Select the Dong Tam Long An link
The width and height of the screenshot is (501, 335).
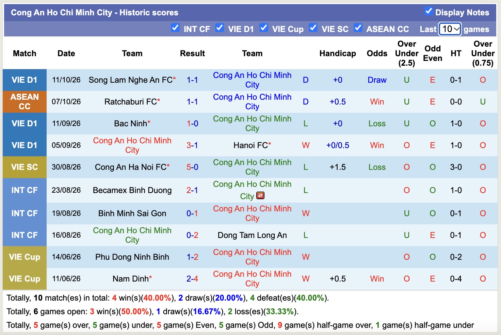(x=252, y=235)
